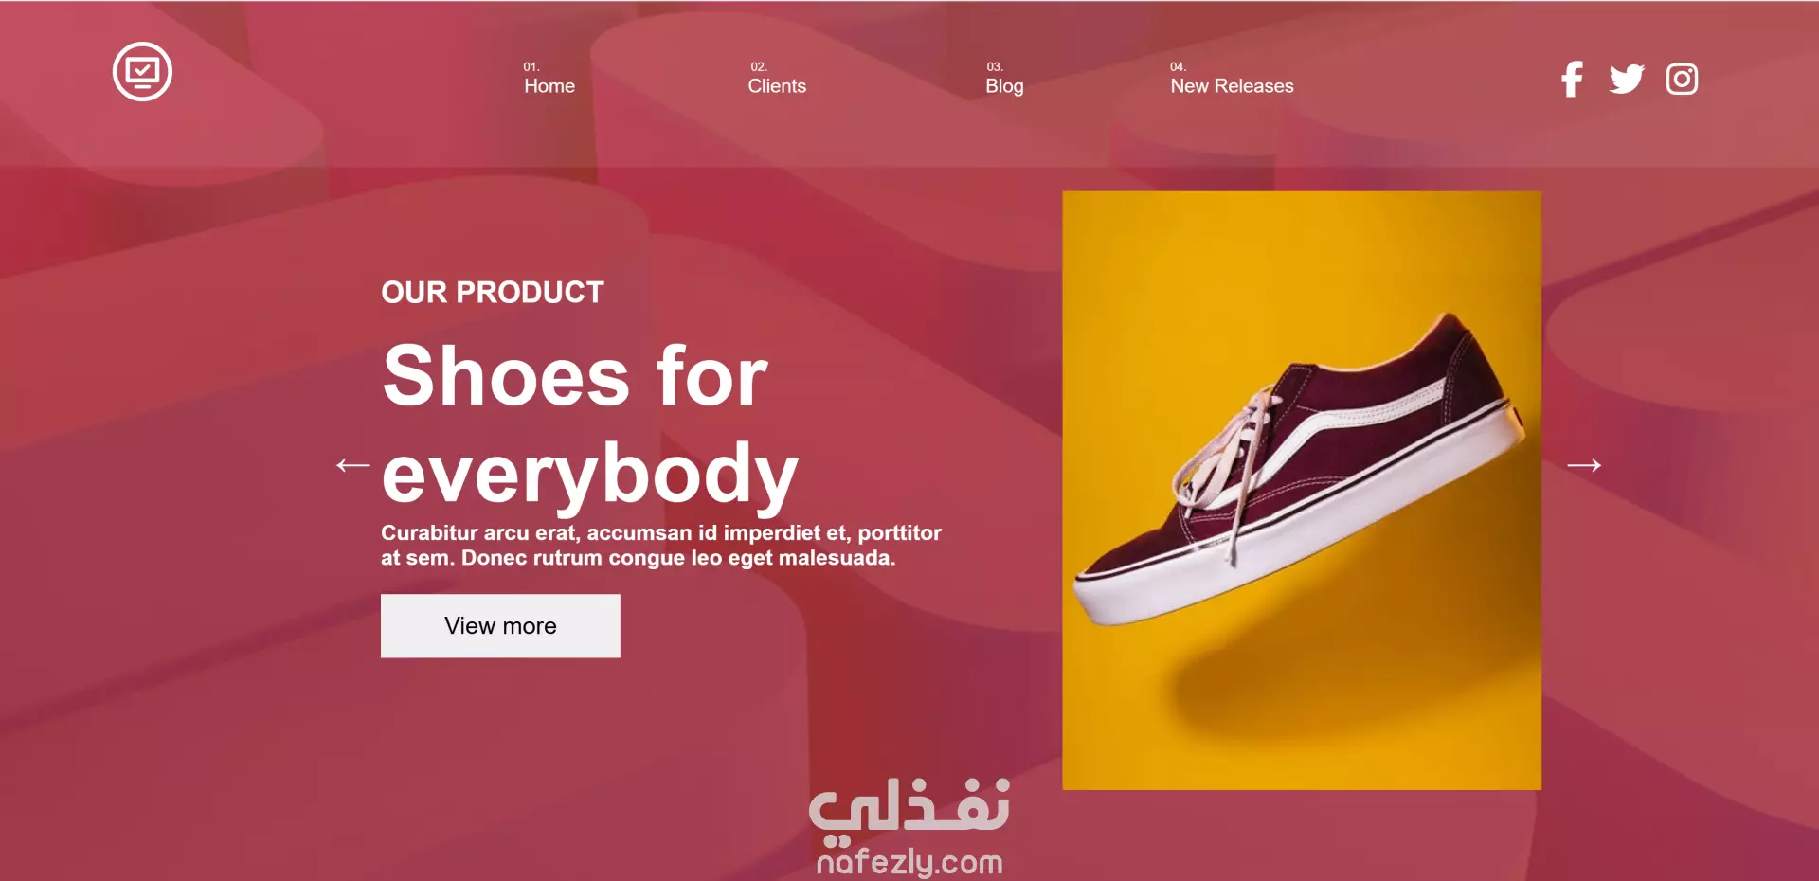Click the View more button
Image resolution: width=1819 pixels, height=881 pixels.
pyautogui.click(x=500, y=626)
